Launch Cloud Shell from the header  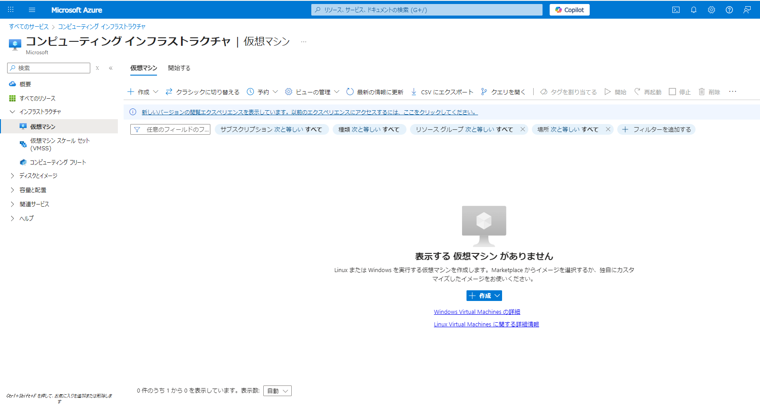676,10
